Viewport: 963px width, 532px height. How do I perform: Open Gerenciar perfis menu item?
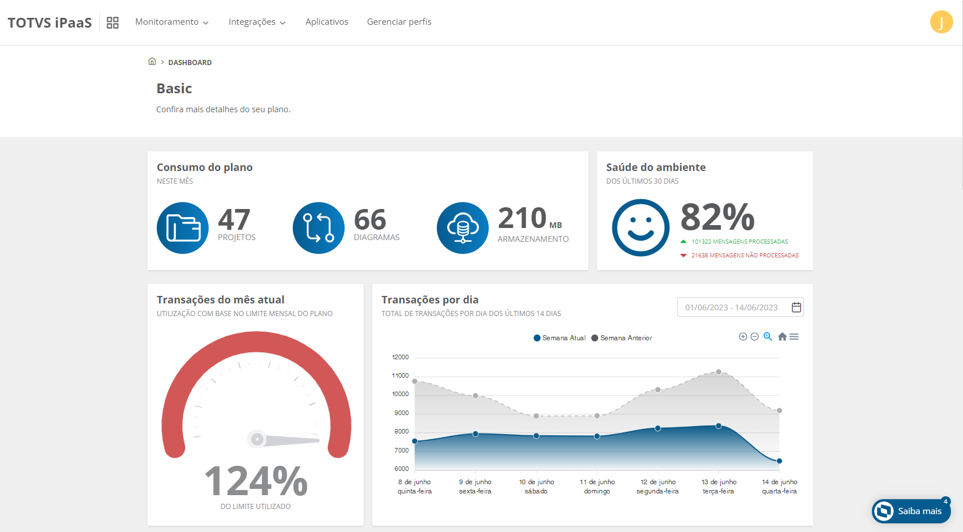click(x=399, y=22)
